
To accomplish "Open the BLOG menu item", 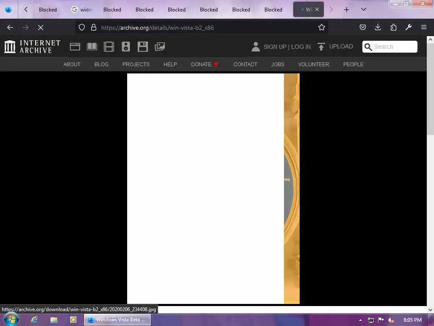I will [101, 65].
